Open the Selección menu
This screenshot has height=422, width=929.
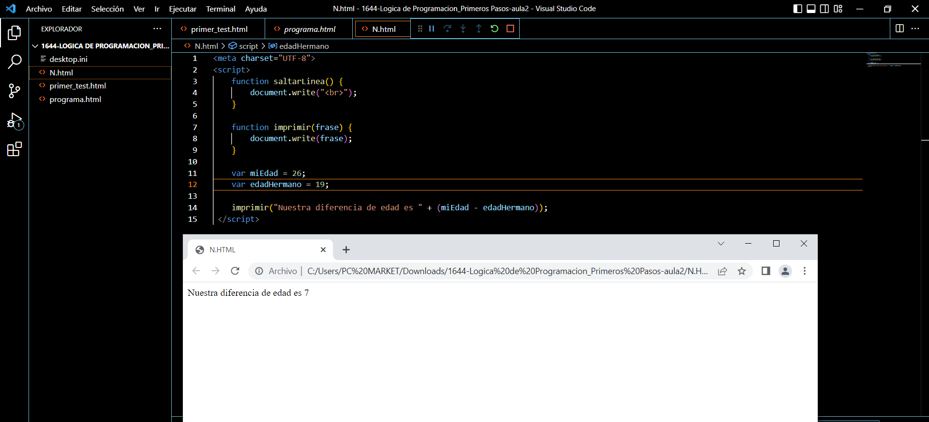coord(107,9)
